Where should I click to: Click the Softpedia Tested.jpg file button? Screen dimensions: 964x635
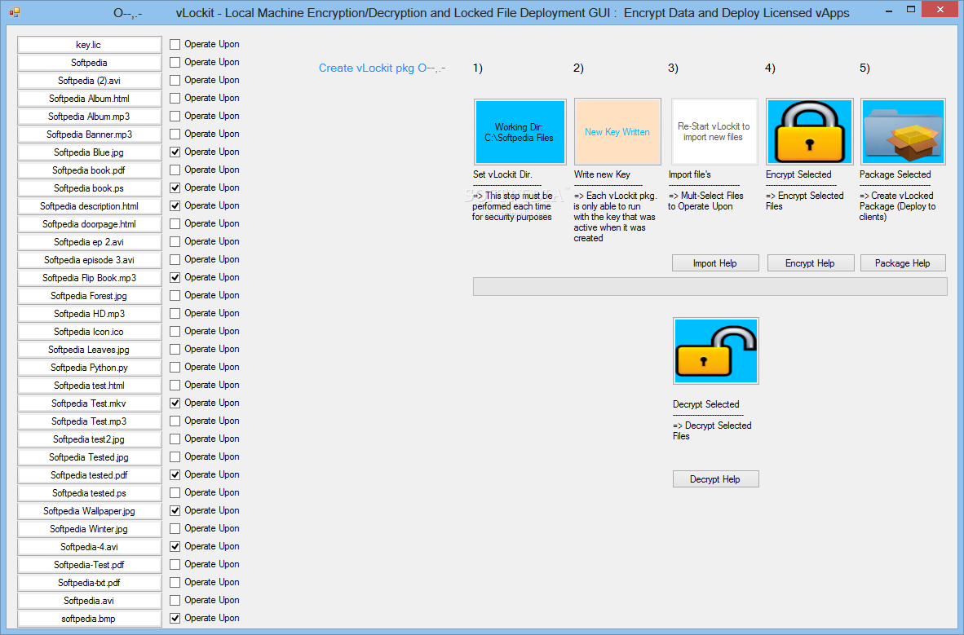(x=89, y=456)
